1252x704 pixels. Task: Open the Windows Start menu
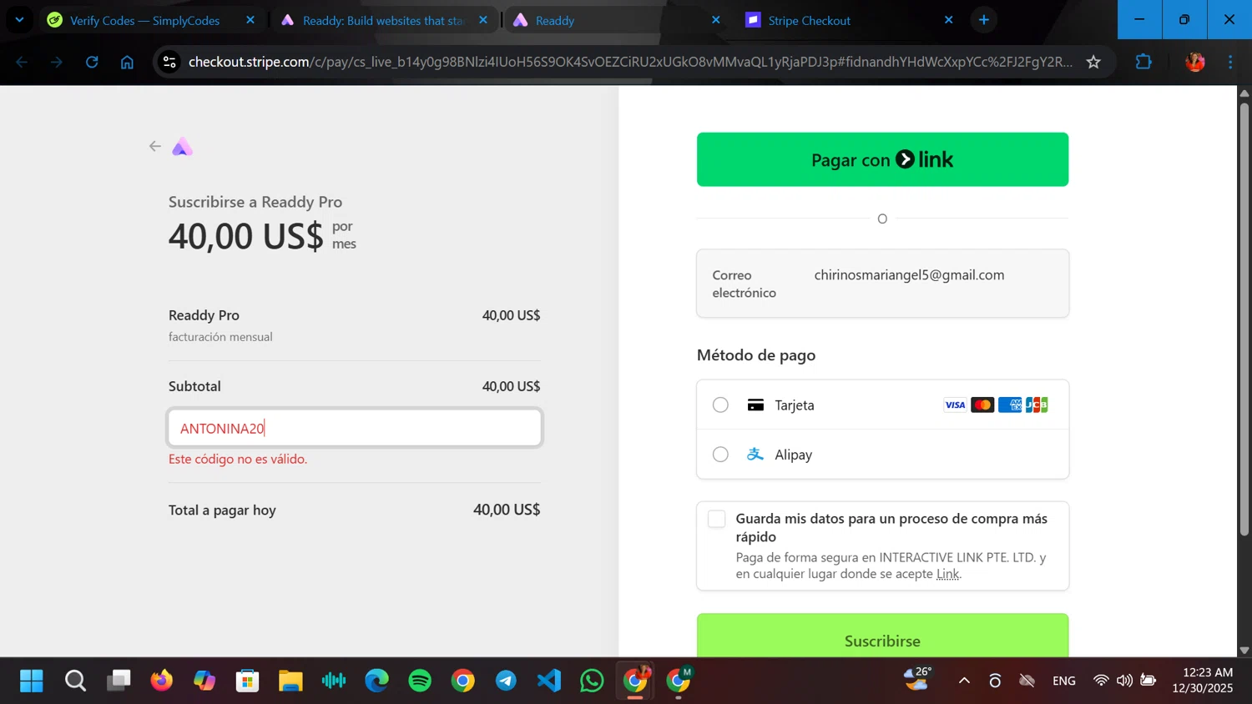point(32,681)
